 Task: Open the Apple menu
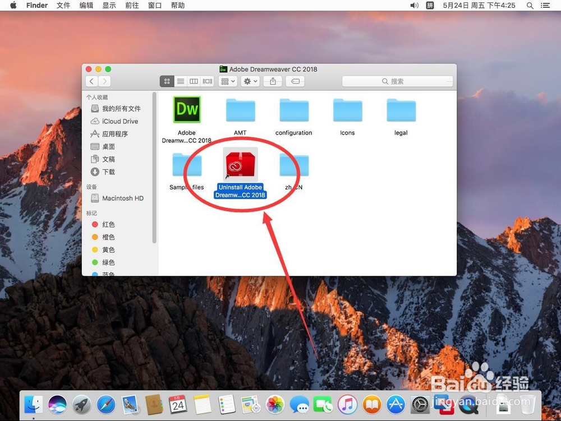[13, 6]
